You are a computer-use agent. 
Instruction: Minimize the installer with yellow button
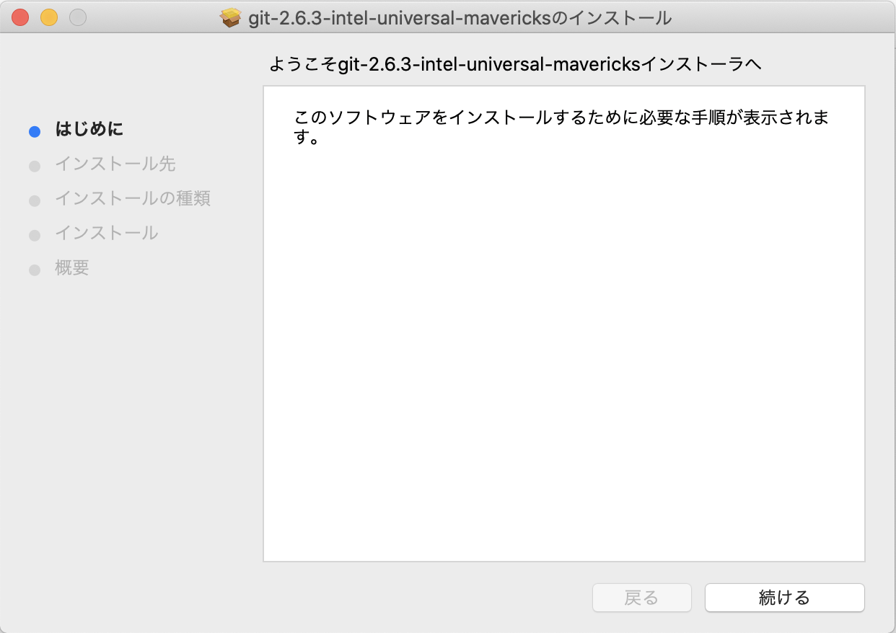tap(49, 17)
